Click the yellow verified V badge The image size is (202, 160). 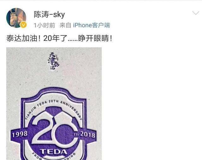click(x=23, y=25)
